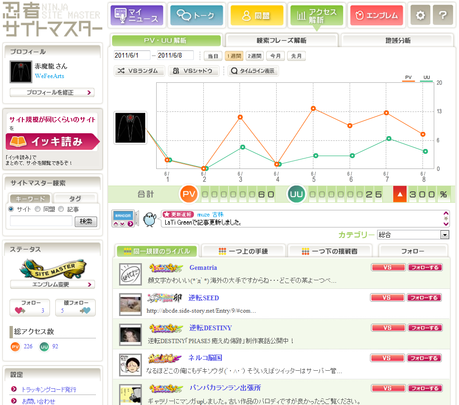
Task: Click フォローする for 逆転DESTINY
Action: pos(425,328)
